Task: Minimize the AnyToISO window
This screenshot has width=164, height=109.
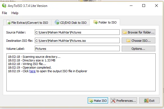Action: [x=131, y=6]
